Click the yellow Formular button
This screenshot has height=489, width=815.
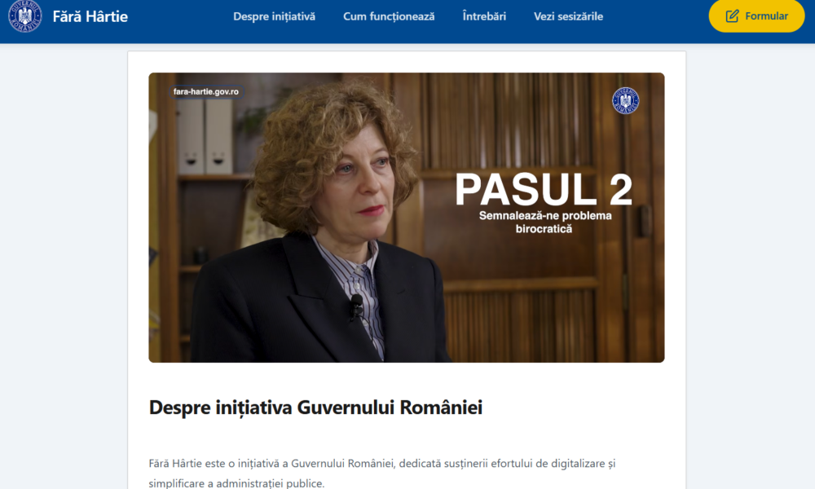(756, 16)
